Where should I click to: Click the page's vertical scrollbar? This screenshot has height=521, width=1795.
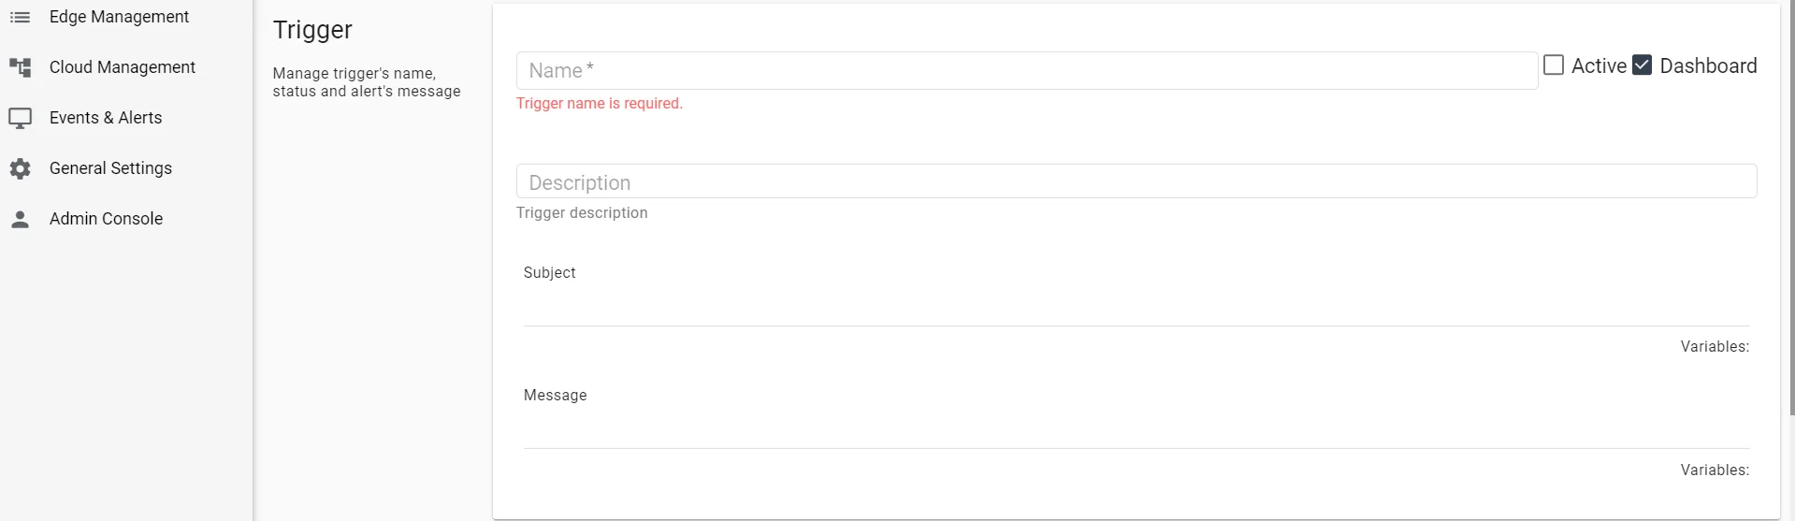click(x=1790, y=208)
